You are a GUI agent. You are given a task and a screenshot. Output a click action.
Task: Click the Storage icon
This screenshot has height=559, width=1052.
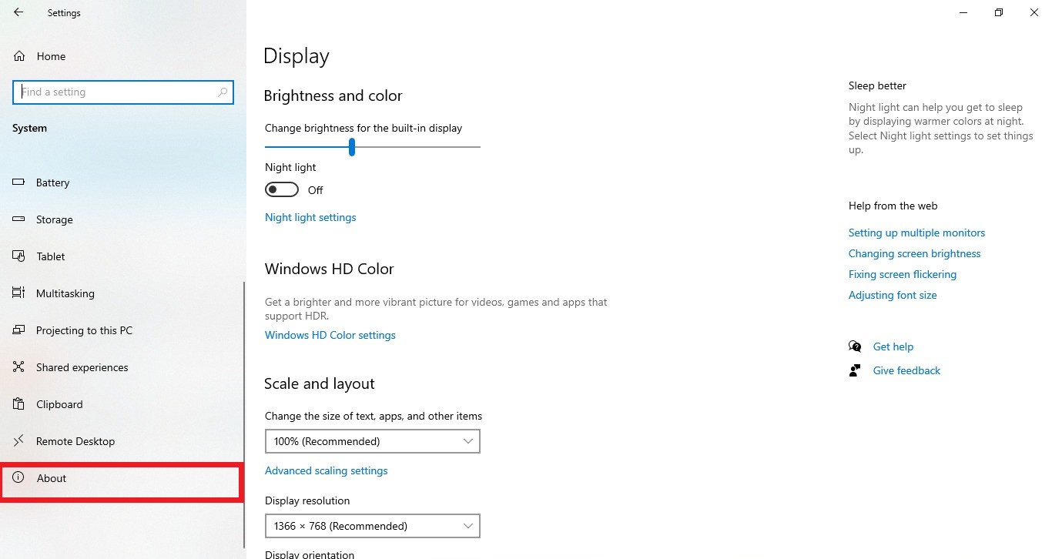point(20,219)
